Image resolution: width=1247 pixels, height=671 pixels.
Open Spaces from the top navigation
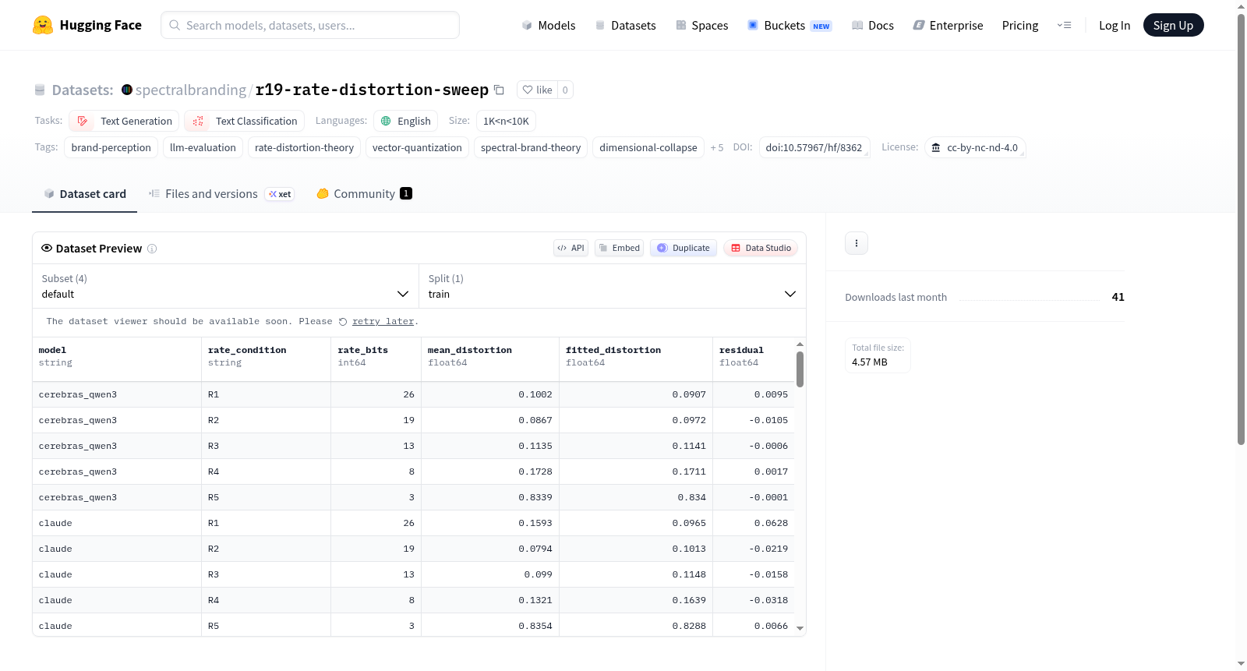click(701, 25)
